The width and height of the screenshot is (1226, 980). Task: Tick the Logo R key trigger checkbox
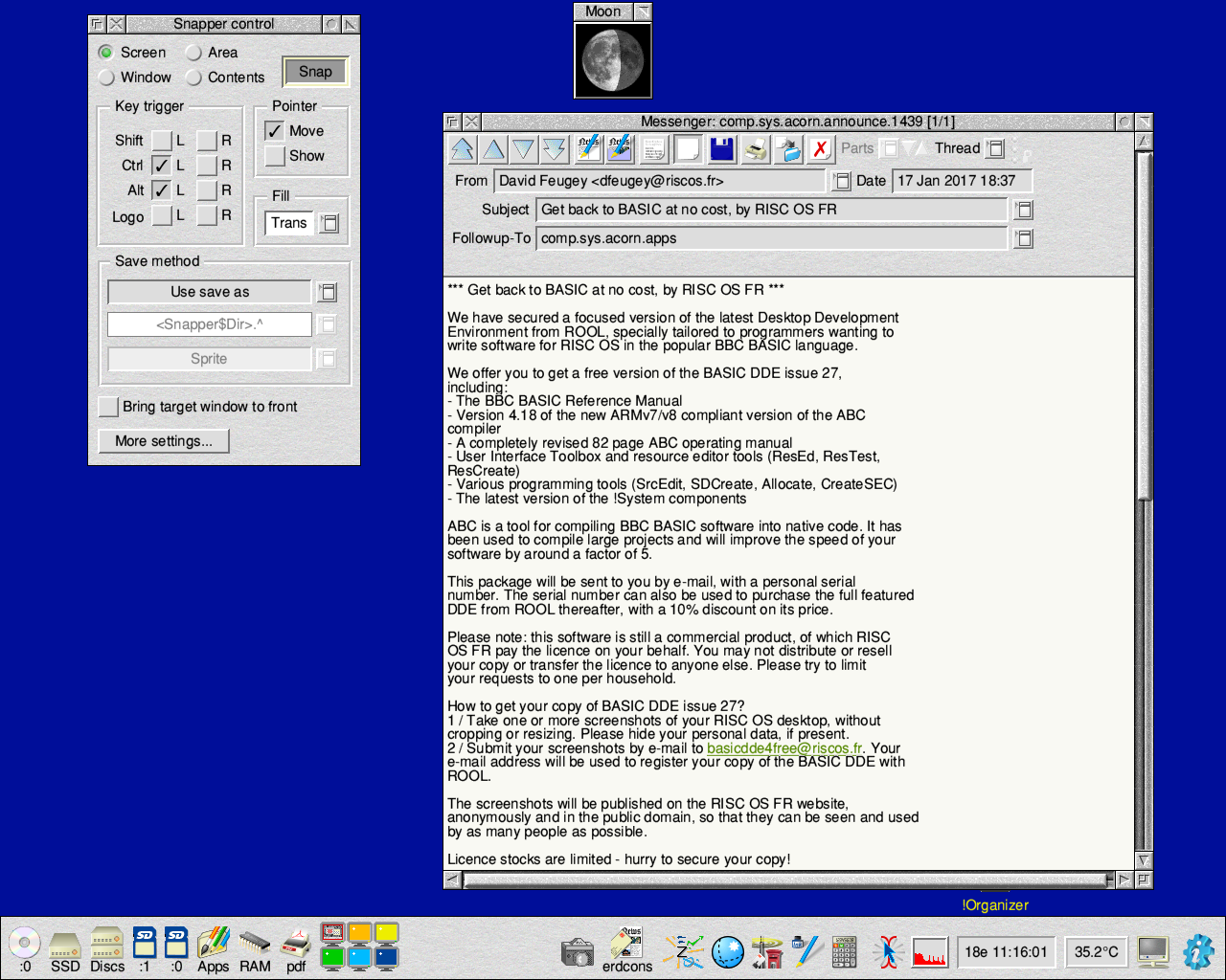point(207,215)
